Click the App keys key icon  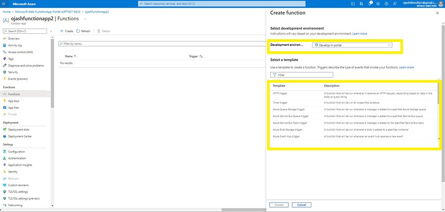tap(5, 101)
